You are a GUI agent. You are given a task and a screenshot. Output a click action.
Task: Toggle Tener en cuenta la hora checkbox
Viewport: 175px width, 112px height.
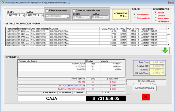74,10
